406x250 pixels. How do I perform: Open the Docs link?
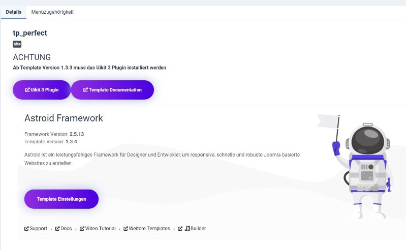tap(64, 229)
